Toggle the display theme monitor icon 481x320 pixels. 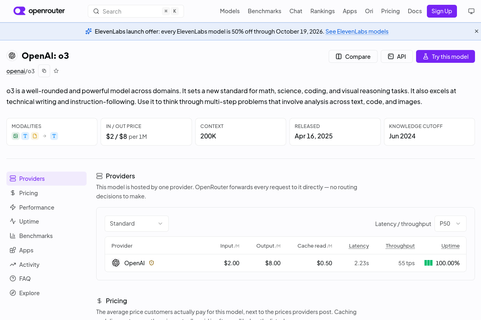471,11
